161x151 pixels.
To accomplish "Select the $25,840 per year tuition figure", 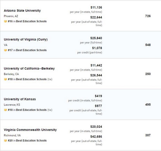I will click(x=96, y=38).
